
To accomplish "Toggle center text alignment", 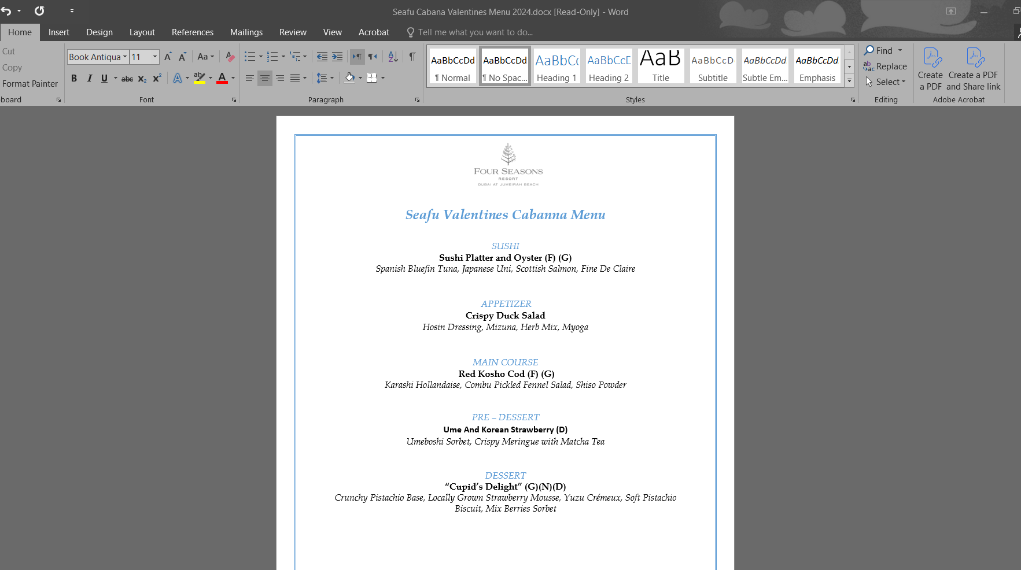I will coord(264,78).
